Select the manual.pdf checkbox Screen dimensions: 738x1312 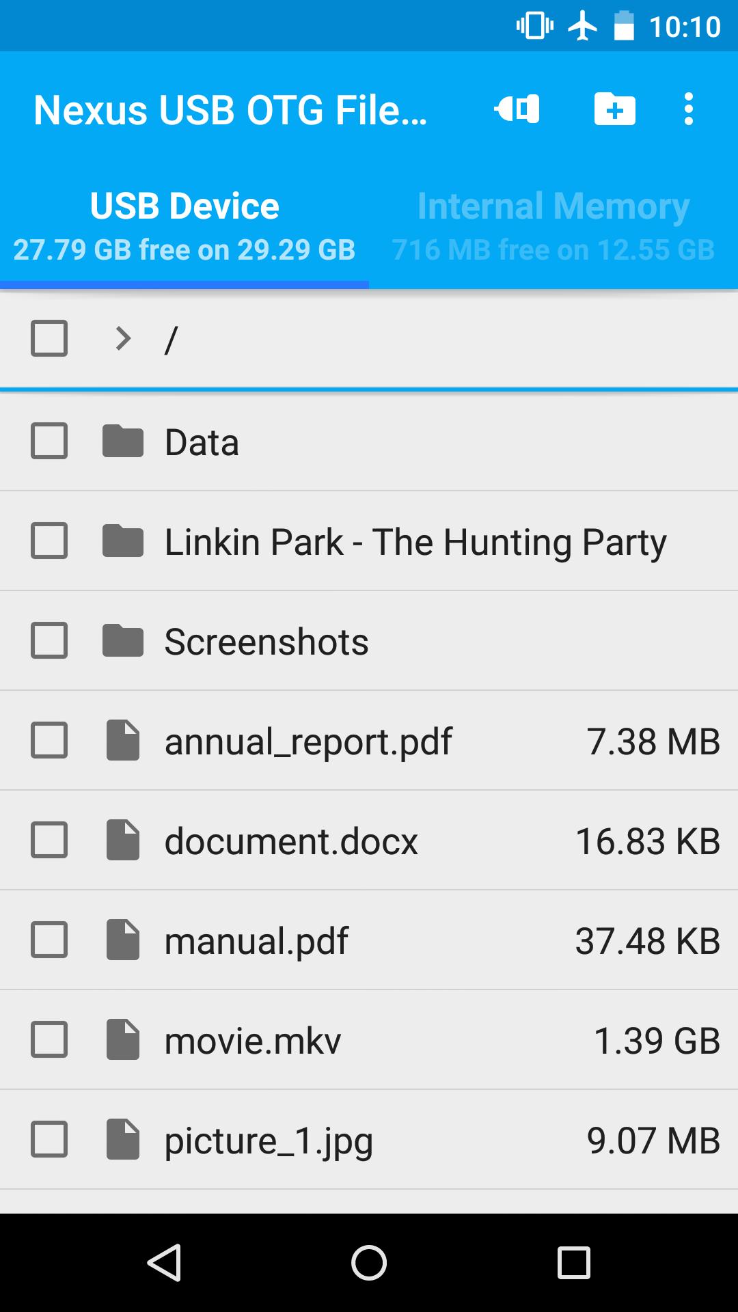pyautogui.click(x=48, y=940)
